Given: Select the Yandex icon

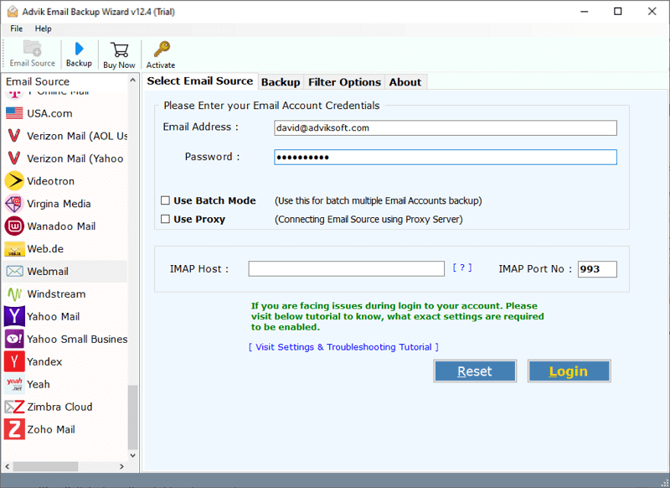Looking at the screenshot, I should [x=14, y=361].
